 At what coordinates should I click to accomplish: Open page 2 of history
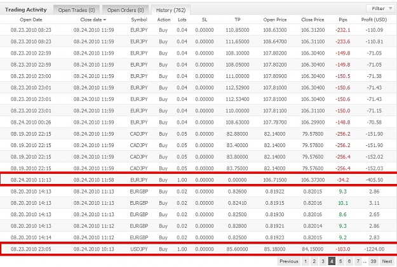tap(314, 261)
